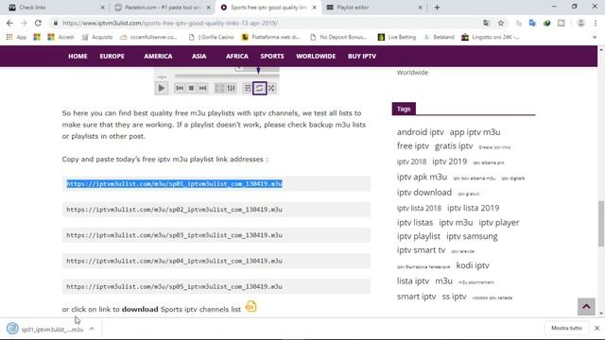
Task: Click the sp02_iptvm3ulist_com_130419.m3u link text
Action: 174,210
